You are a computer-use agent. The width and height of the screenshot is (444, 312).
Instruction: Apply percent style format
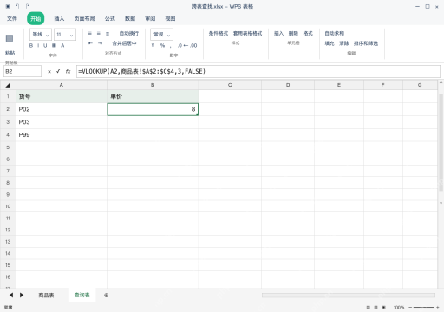click(162, 45)
